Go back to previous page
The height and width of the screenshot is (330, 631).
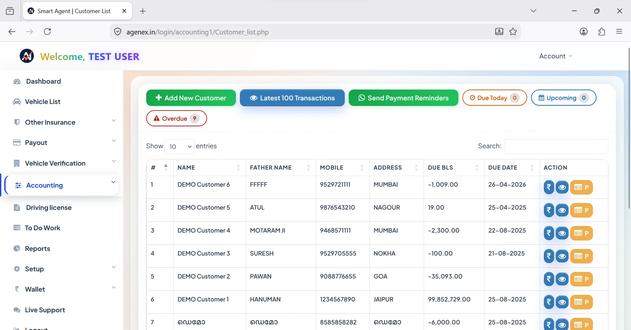pyautogui.click(x=12, y=31)
